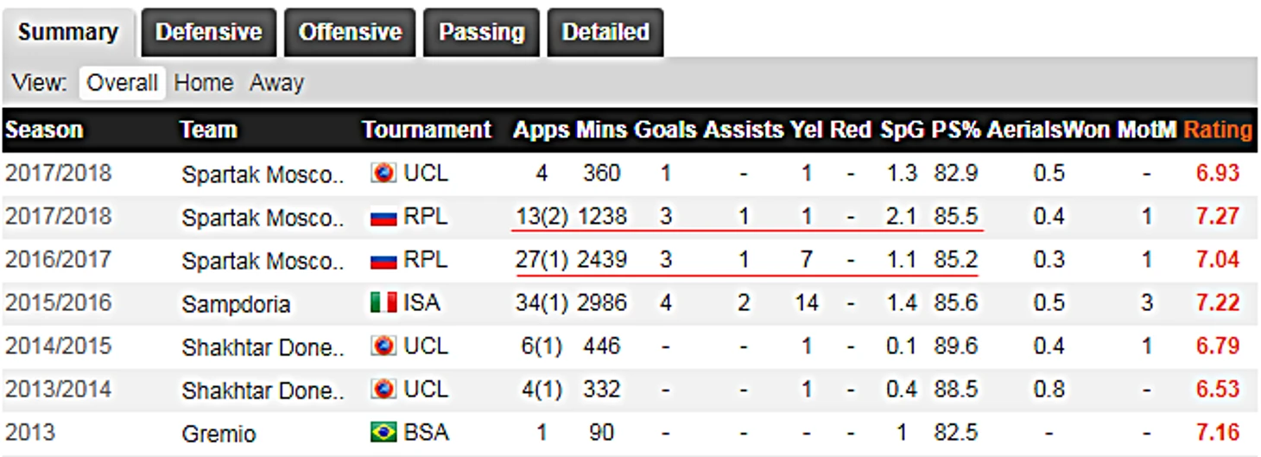Click the UCL icon in the 2014/2015 row
This screenshot has width=1261, height=457.
(x=383, y=346)
